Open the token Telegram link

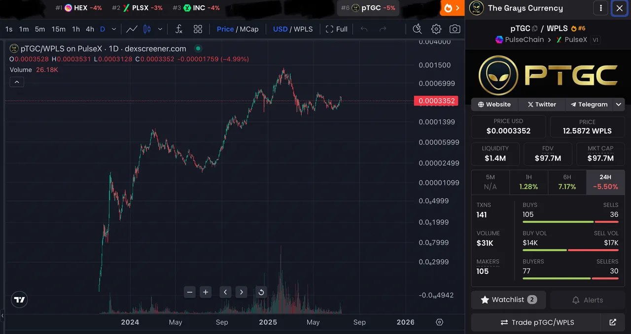[x=589, y=104]
